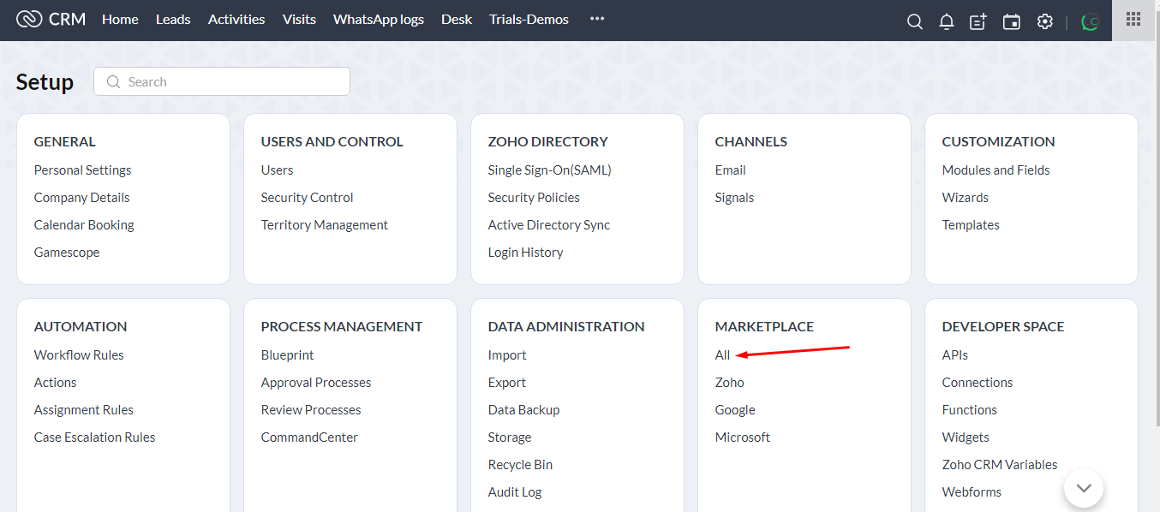1160x512 pixels.
Task: Open Google marketplace integrations
Action: coord(735,410)
